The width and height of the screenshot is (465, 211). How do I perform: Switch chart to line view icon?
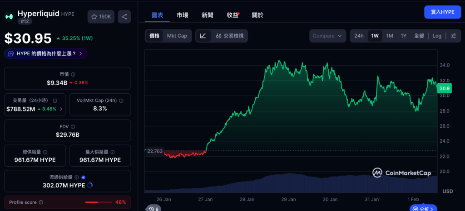tap(203, 36)
